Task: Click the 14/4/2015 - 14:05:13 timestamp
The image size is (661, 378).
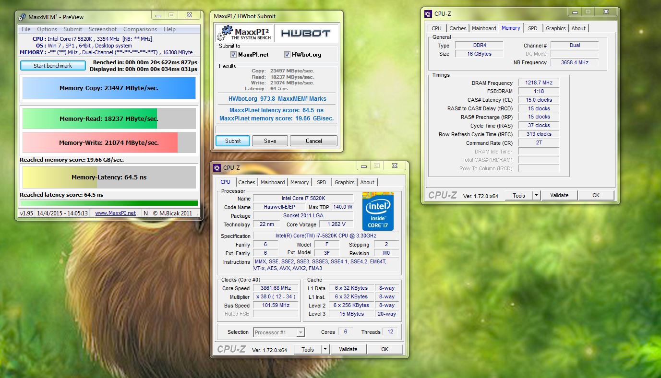Action: 62,213
